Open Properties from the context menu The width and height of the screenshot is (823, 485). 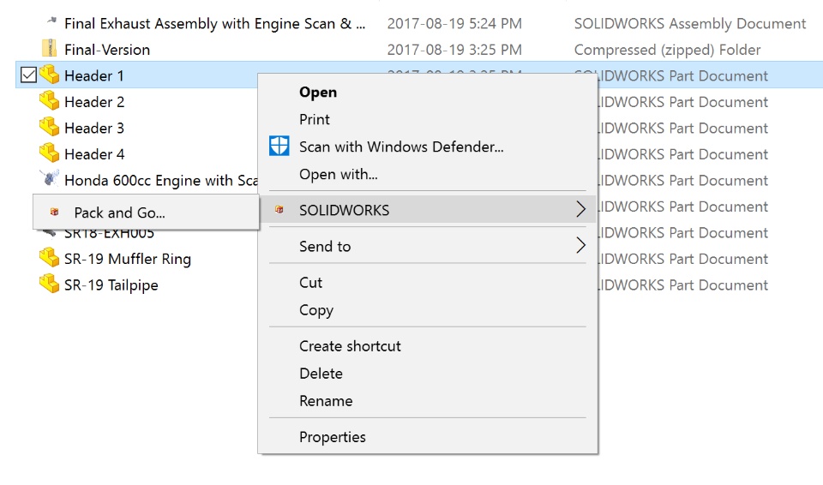(333, 437)
